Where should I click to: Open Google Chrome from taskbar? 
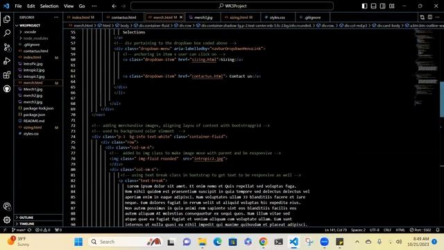(x=263, y=242)
